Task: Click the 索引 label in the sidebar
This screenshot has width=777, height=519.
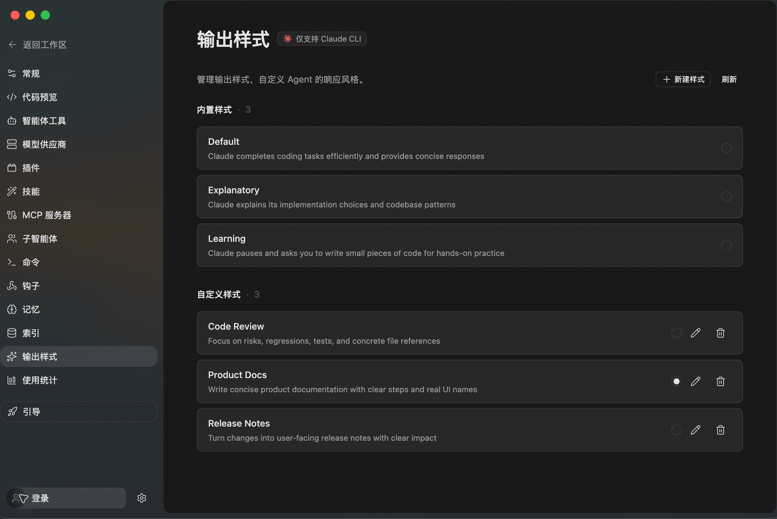Action: 31,333
